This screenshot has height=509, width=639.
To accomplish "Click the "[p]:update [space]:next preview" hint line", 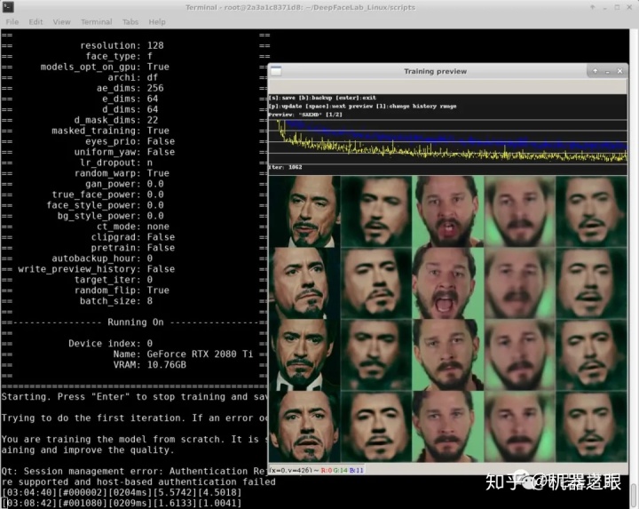I will (x=363, y=106).
